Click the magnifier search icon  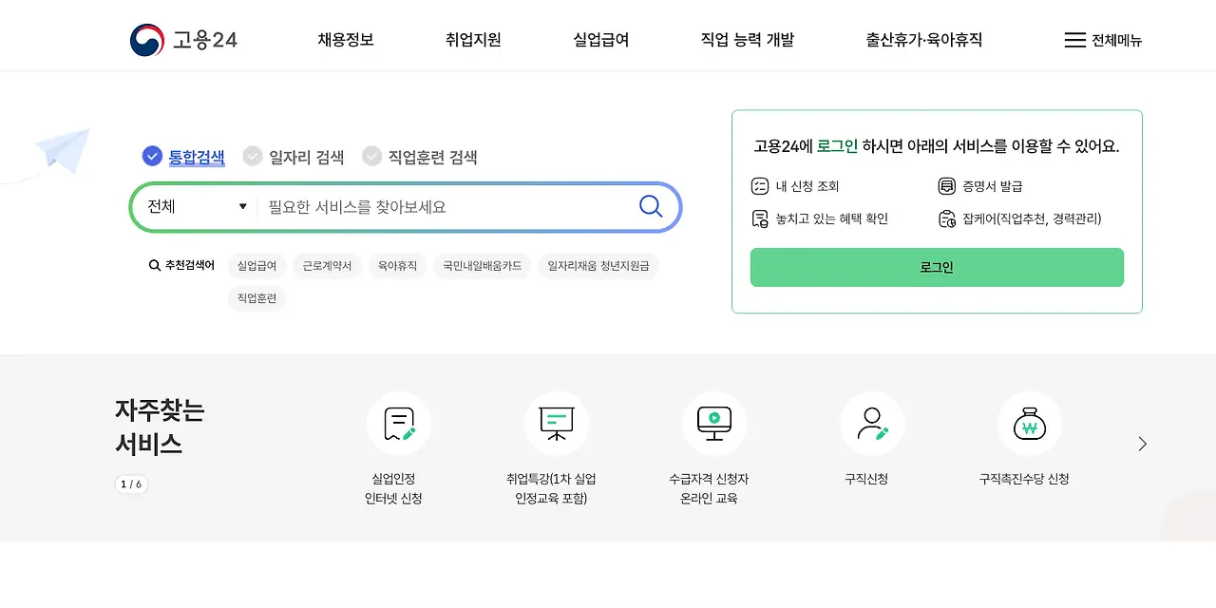click(x=651, y=206)
